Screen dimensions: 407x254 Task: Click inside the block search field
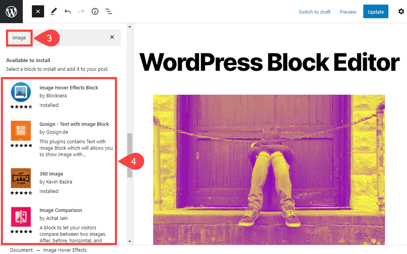(19, 37)
